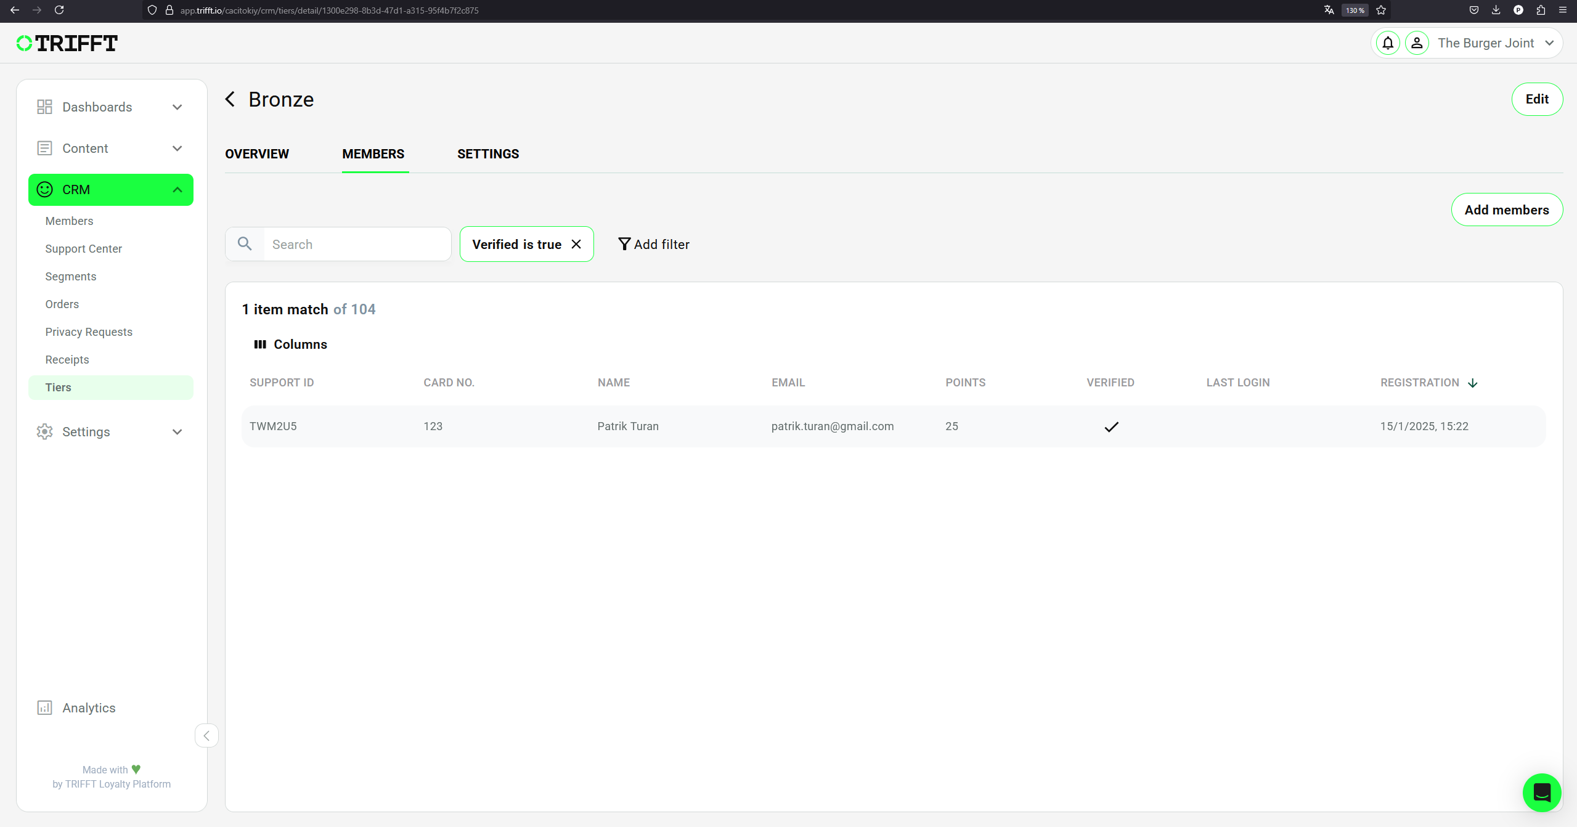The width and height of the screenshot is (1577, 827).
Task: Bookmark page with star icon
Action: click(x=1381, y=10)
